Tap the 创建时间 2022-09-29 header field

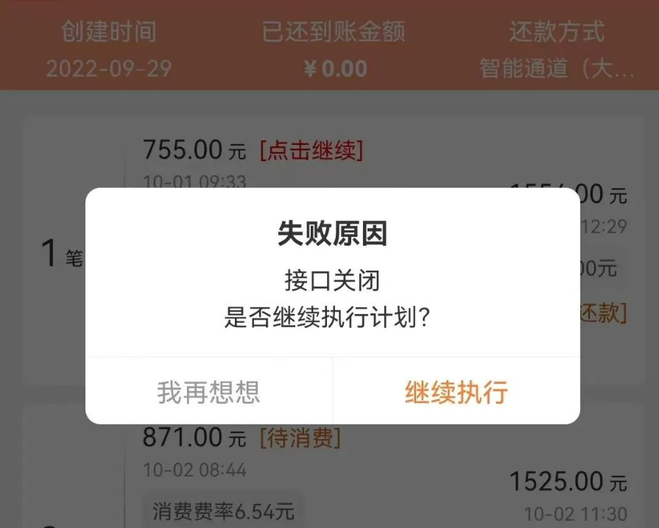pos(109,49)
